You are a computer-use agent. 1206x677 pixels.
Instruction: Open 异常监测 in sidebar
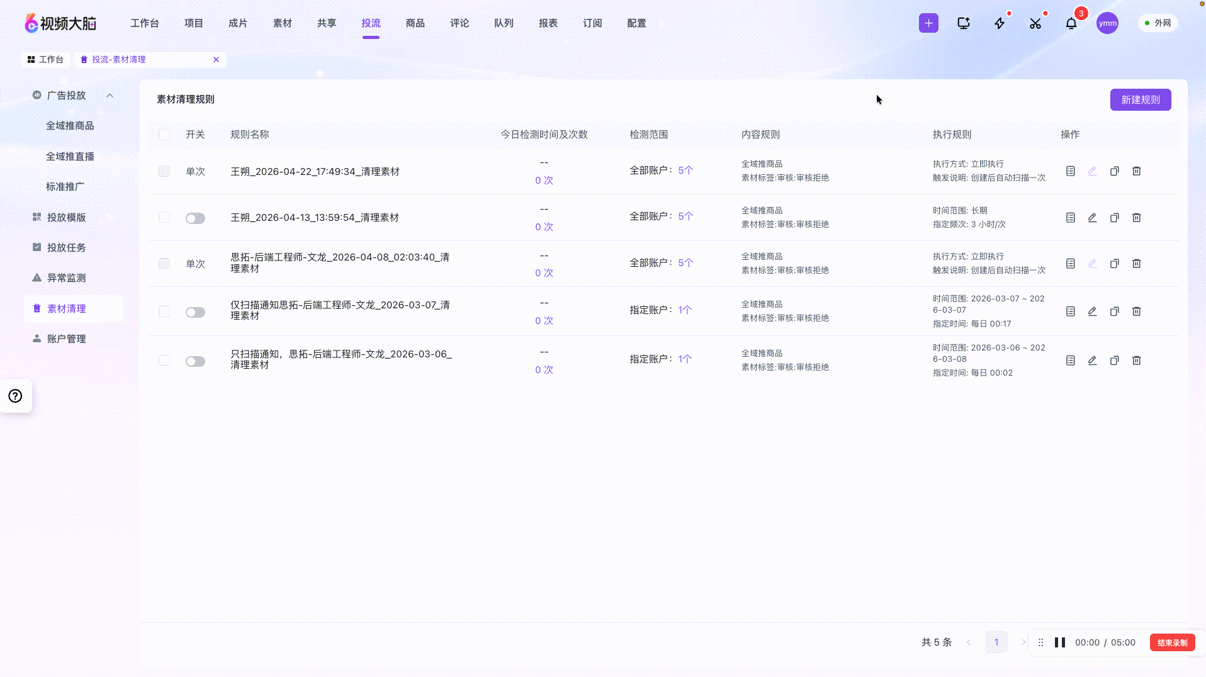pyautogui.click(x=66, y=277)
